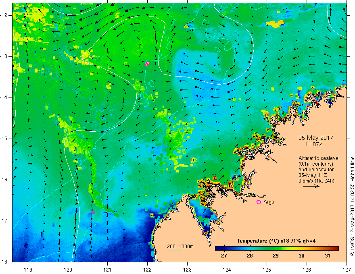Image resolution: width=355 pixels, height=274 pixels.
Task: Click the '05-May 11Z' text line
Action: point(313,175)
